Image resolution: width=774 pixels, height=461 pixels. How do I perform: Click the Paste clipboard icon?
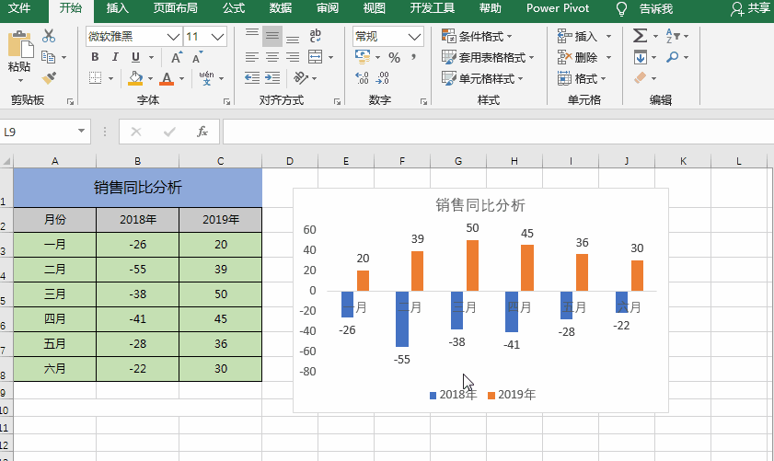[x=21, y=44]
